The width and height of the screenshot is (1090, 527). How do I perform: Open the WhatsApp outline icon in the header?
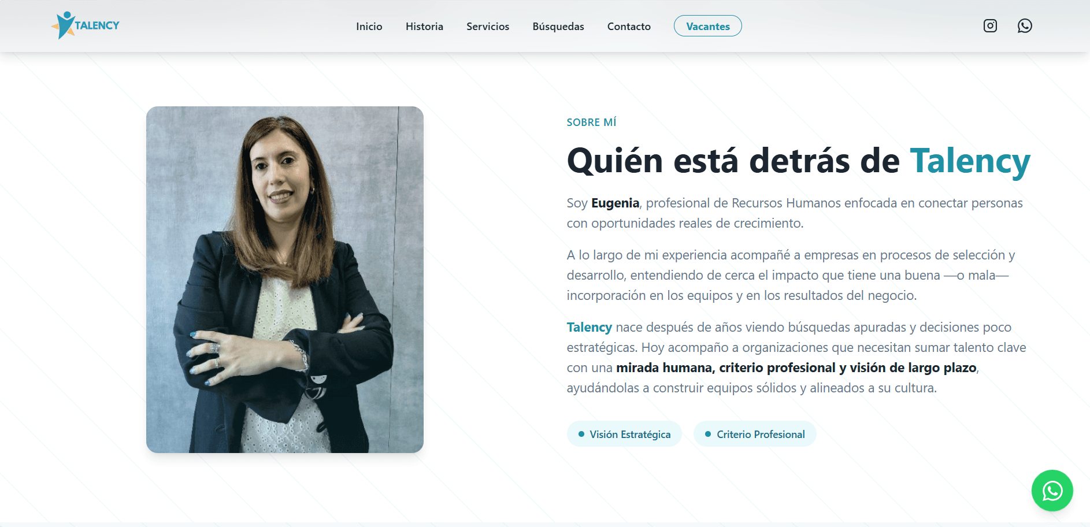[1025, 25]
